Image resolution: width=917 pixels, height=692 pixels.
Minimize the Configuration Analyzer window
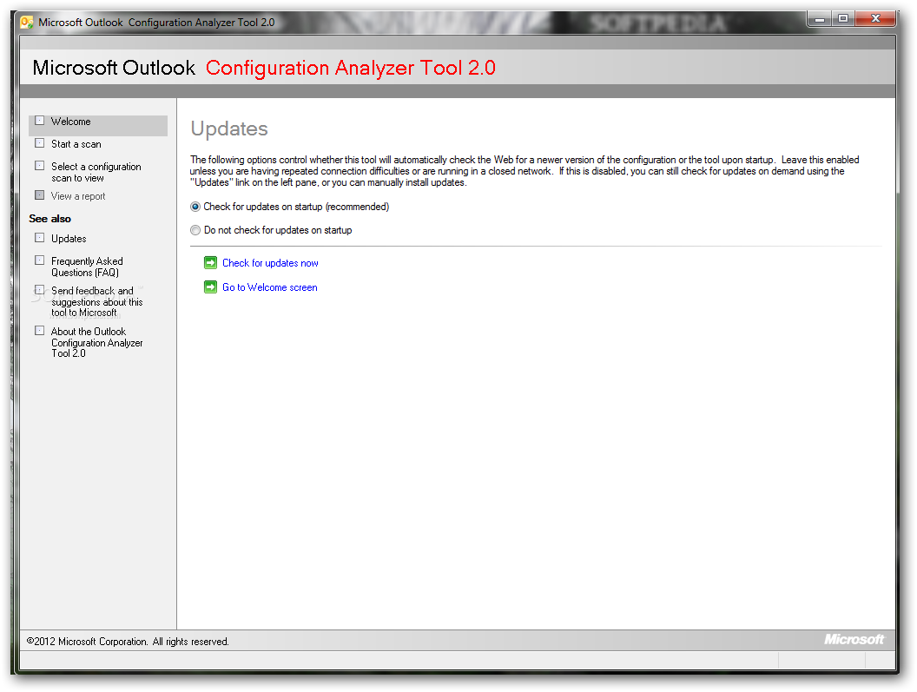tap(820, 19)
